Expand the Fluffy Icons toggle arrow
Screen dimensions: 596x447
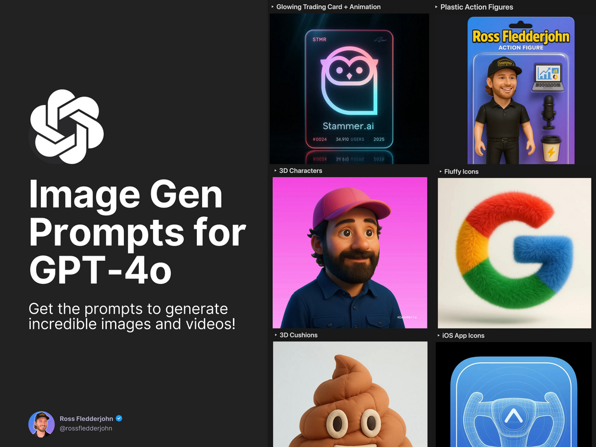pyautogui.click(x=441, y=171)
